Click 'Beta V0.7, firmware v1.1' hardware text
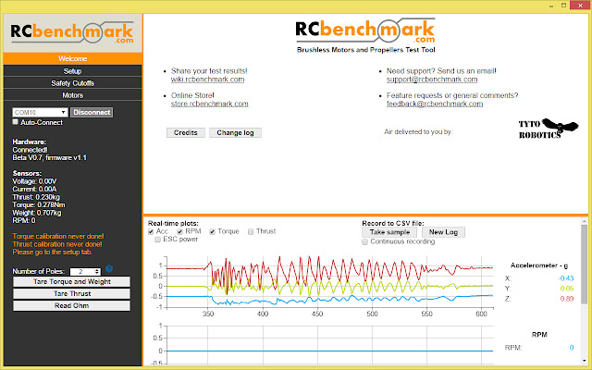Image resolution: width=592 pixels, height=370 pixels. point(49,158)
